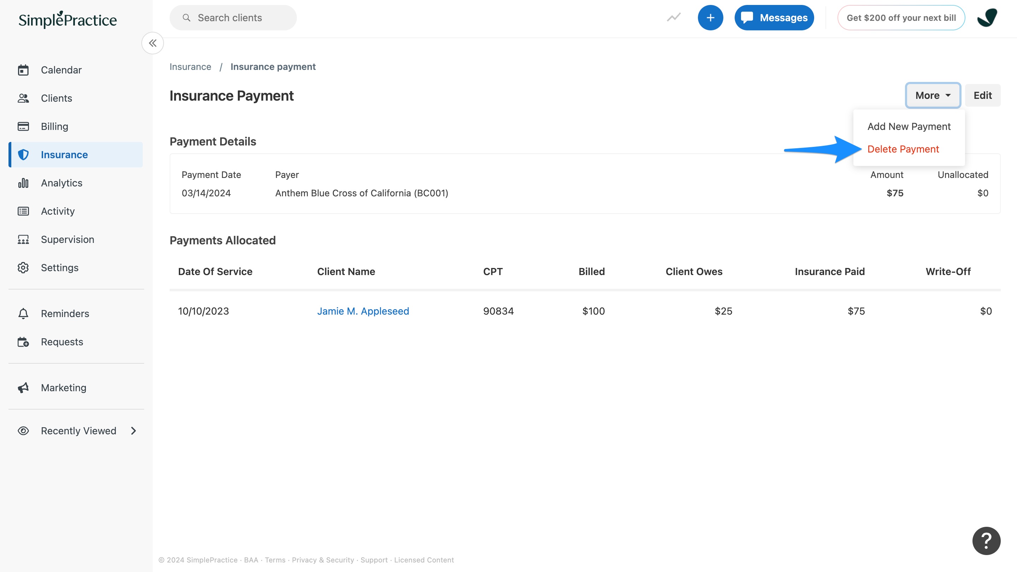
Task: Click the Activity list icon
Action: 23,211
